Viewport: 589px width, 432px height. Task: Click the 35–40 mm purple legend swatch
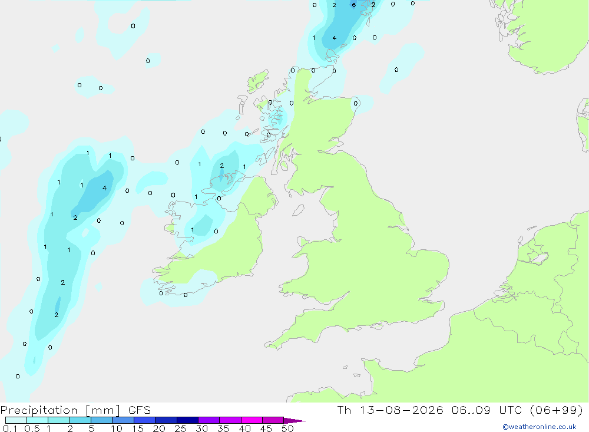click(230, 420)
